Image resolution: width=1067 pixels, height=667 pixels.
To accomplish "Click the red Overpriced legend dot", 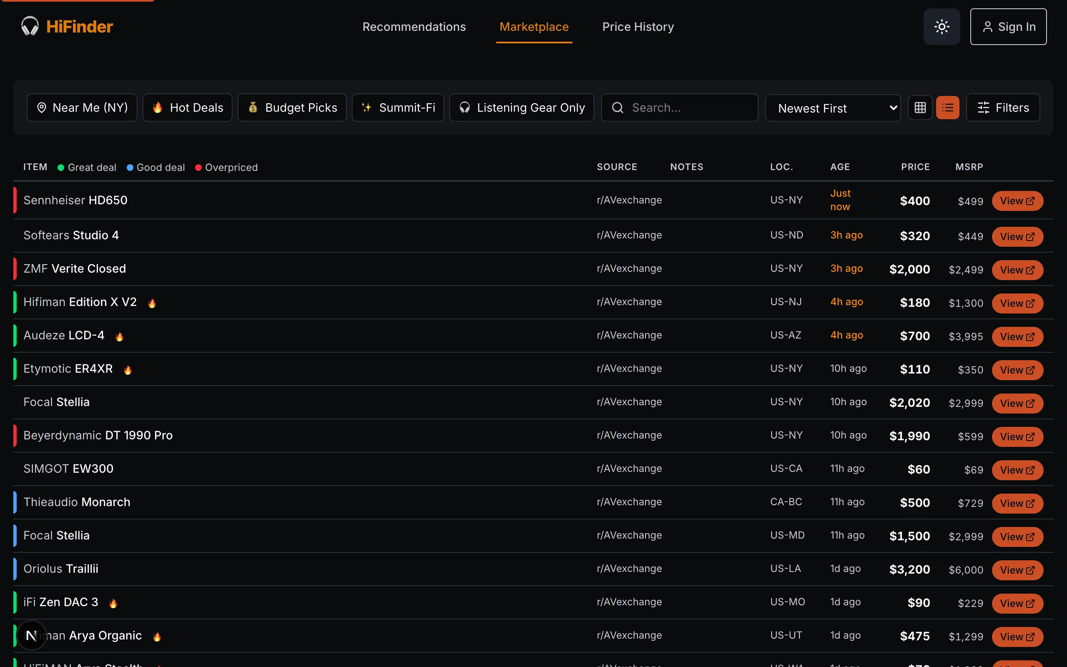I will (x=198, y=168).
